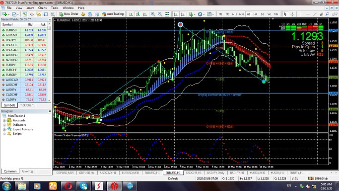Open the Periods clock dropdown
Image resolution: width=339 pixels, height=191 pixels.
point(201,14)
